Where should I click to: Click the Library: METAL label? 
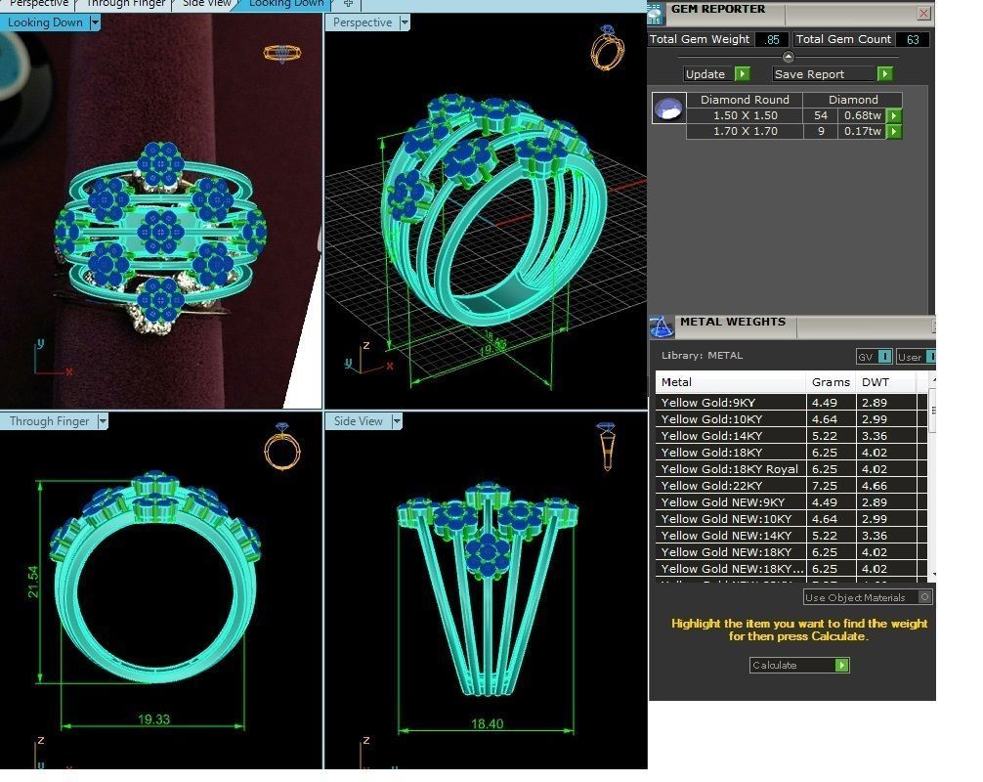702,355
